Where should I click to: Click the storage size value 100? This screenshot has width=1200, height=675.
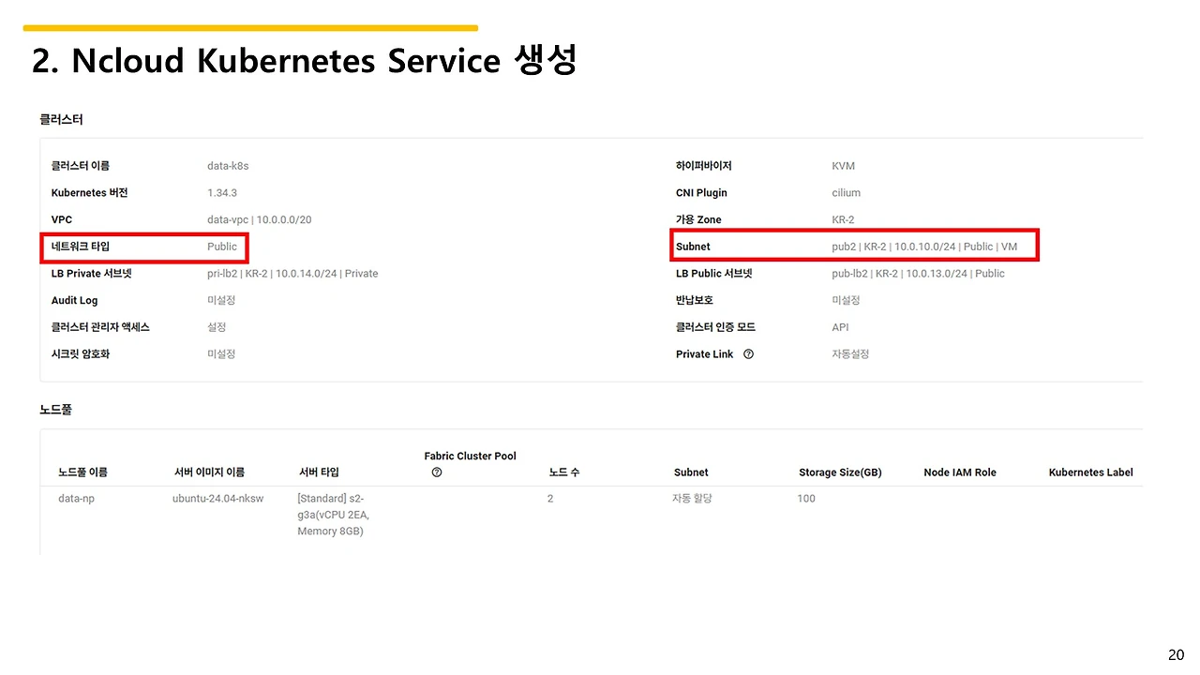point(806,499)
